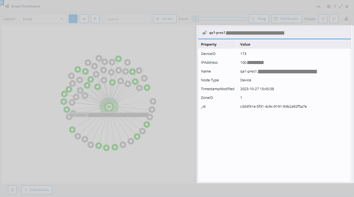Screen dimensions: 354x197
Task: Click the Rotate right icon
Action: coord(334,18)
